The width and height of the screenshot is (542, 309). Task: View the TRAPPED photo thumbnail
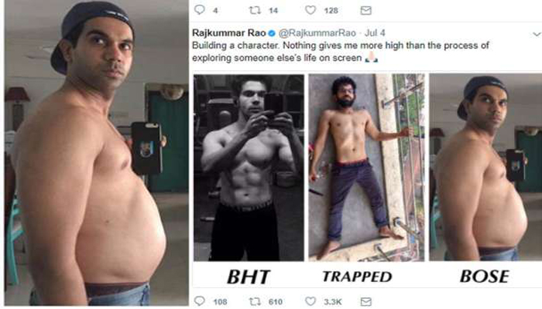pyautogui.click(x=366, y=168)
